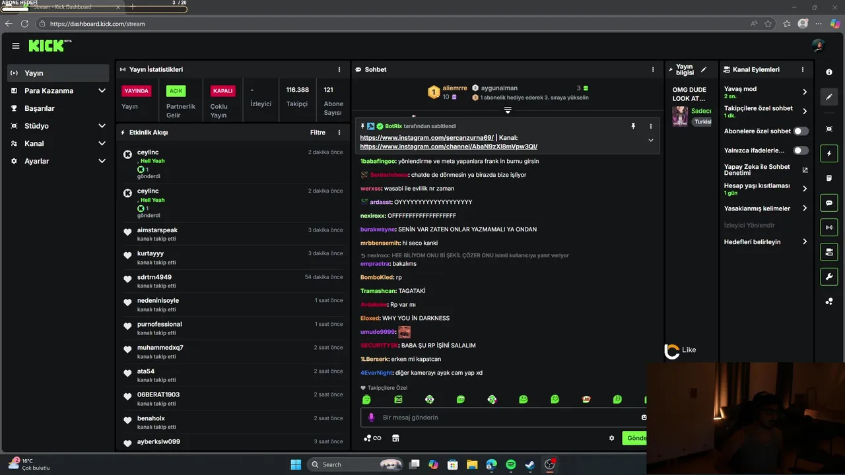Click chat username burakwayne
This screenshot has height=475, width=845.
pos(378,230)
